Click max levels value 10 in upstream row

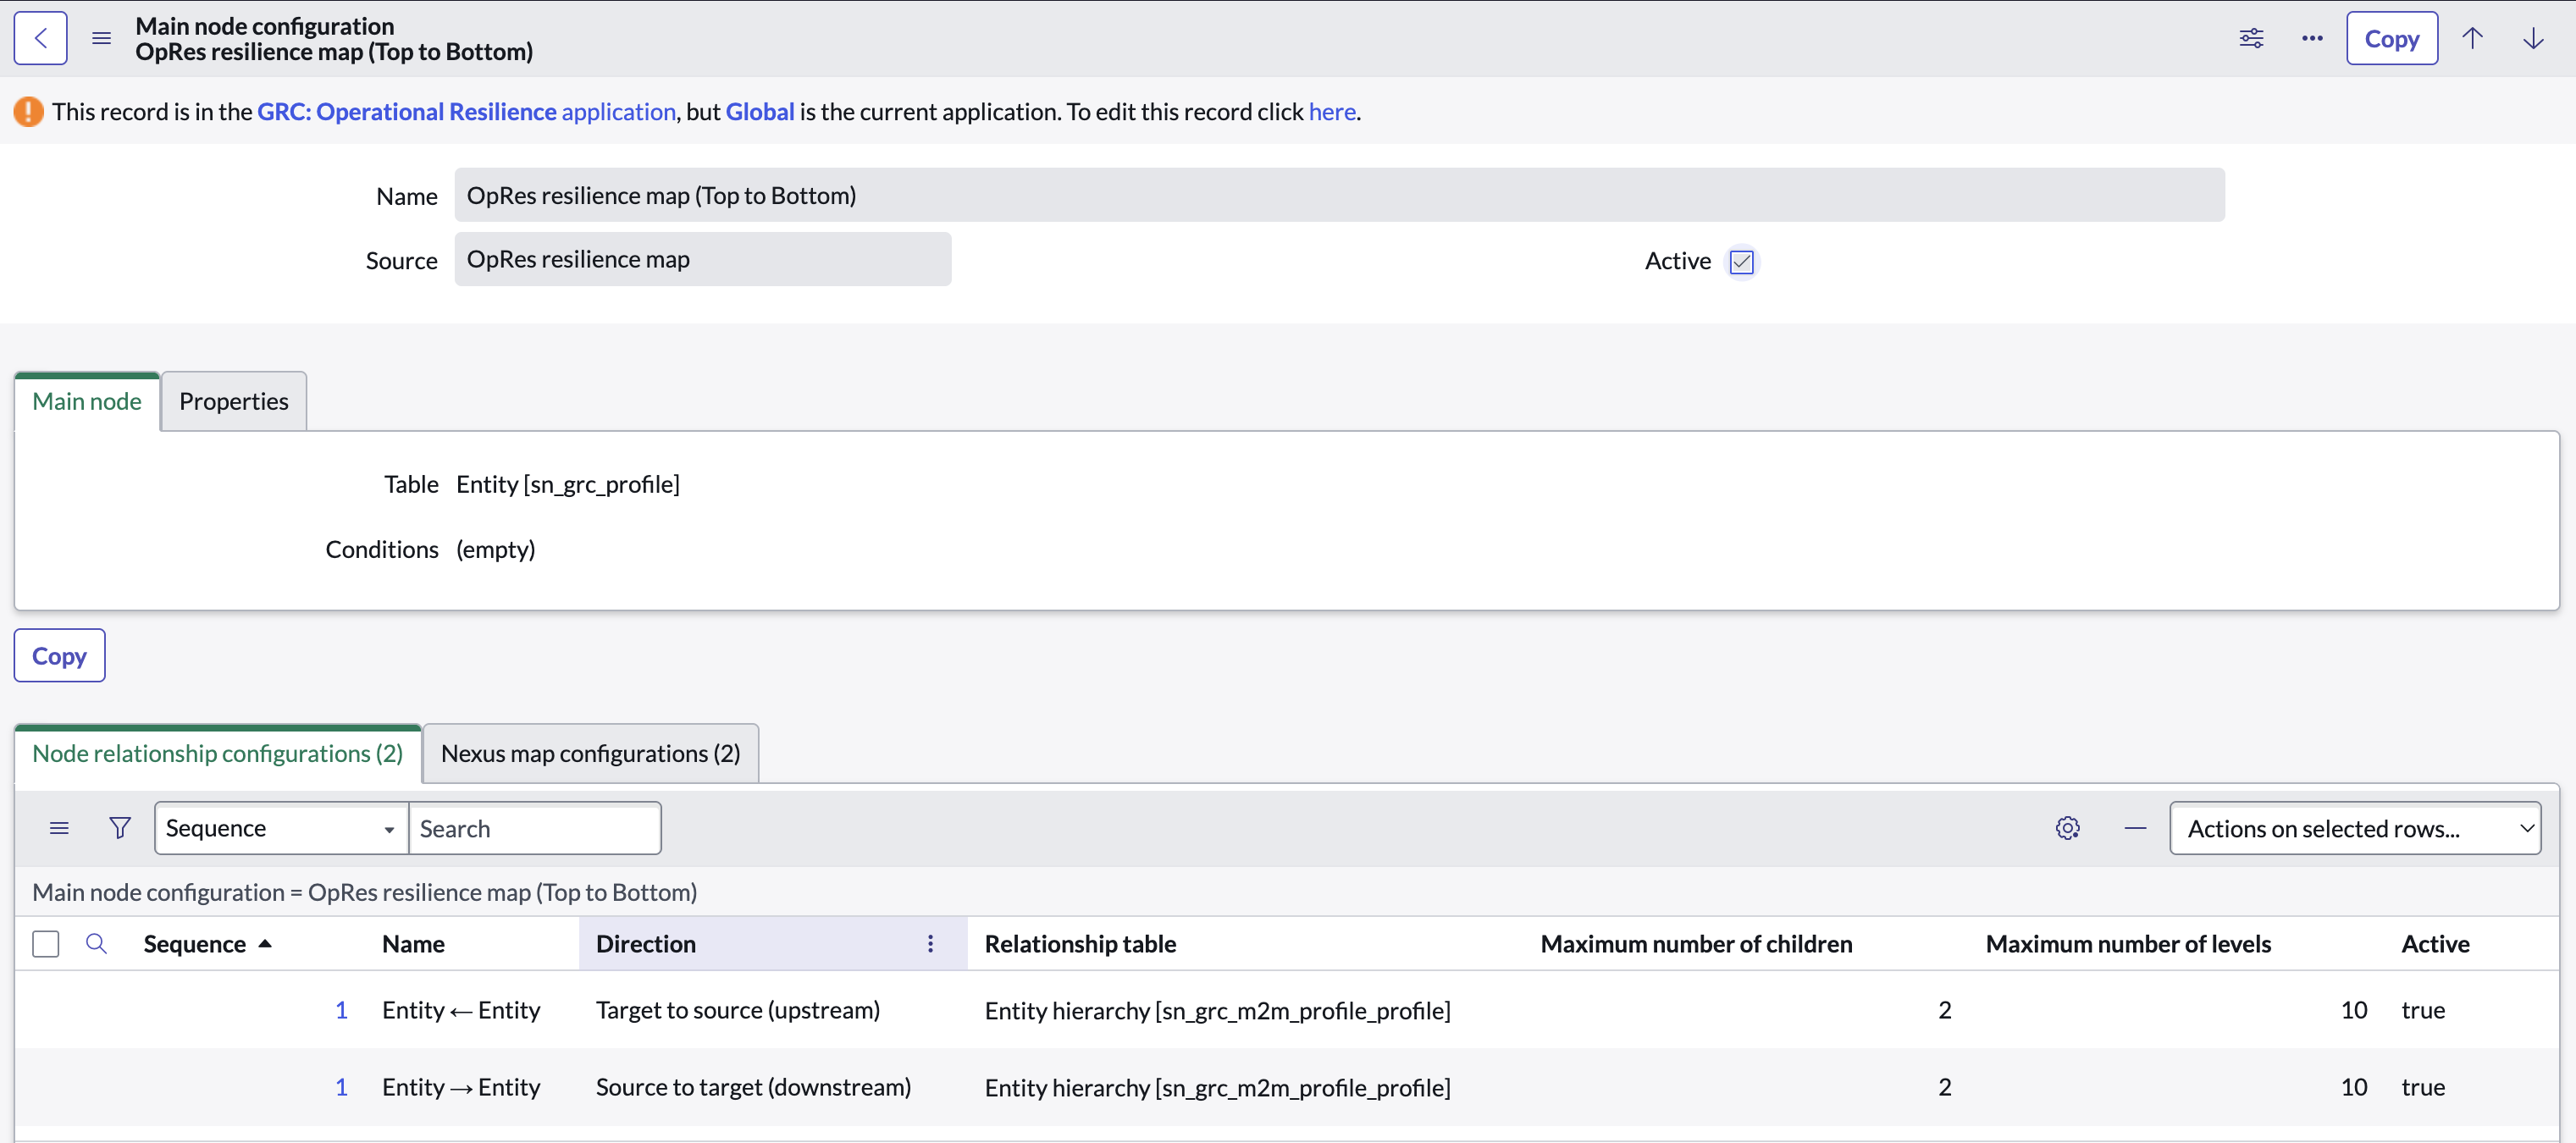2353,1010
